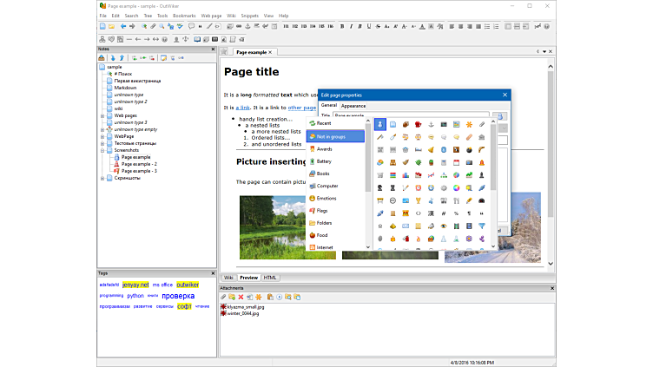The image size is (653, 367).
Task: Select the Awards icon group
Action: (335, 149)
